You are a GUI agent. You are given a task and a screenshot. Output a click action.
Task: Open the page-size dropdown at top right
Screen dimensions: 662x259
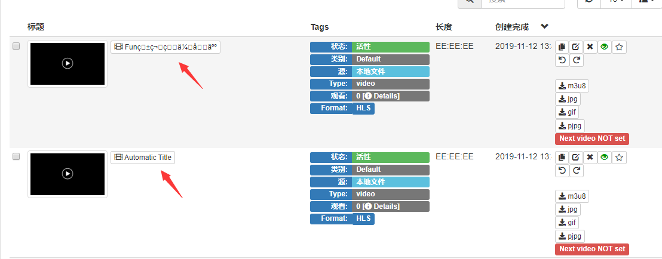coord(617,2)
